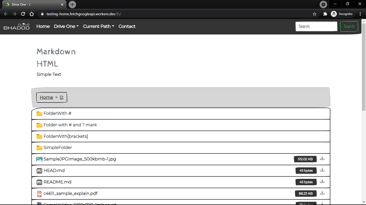Close the Drive One tab
Viewport: 366px width, 205px height.
[x=62, y=5]
